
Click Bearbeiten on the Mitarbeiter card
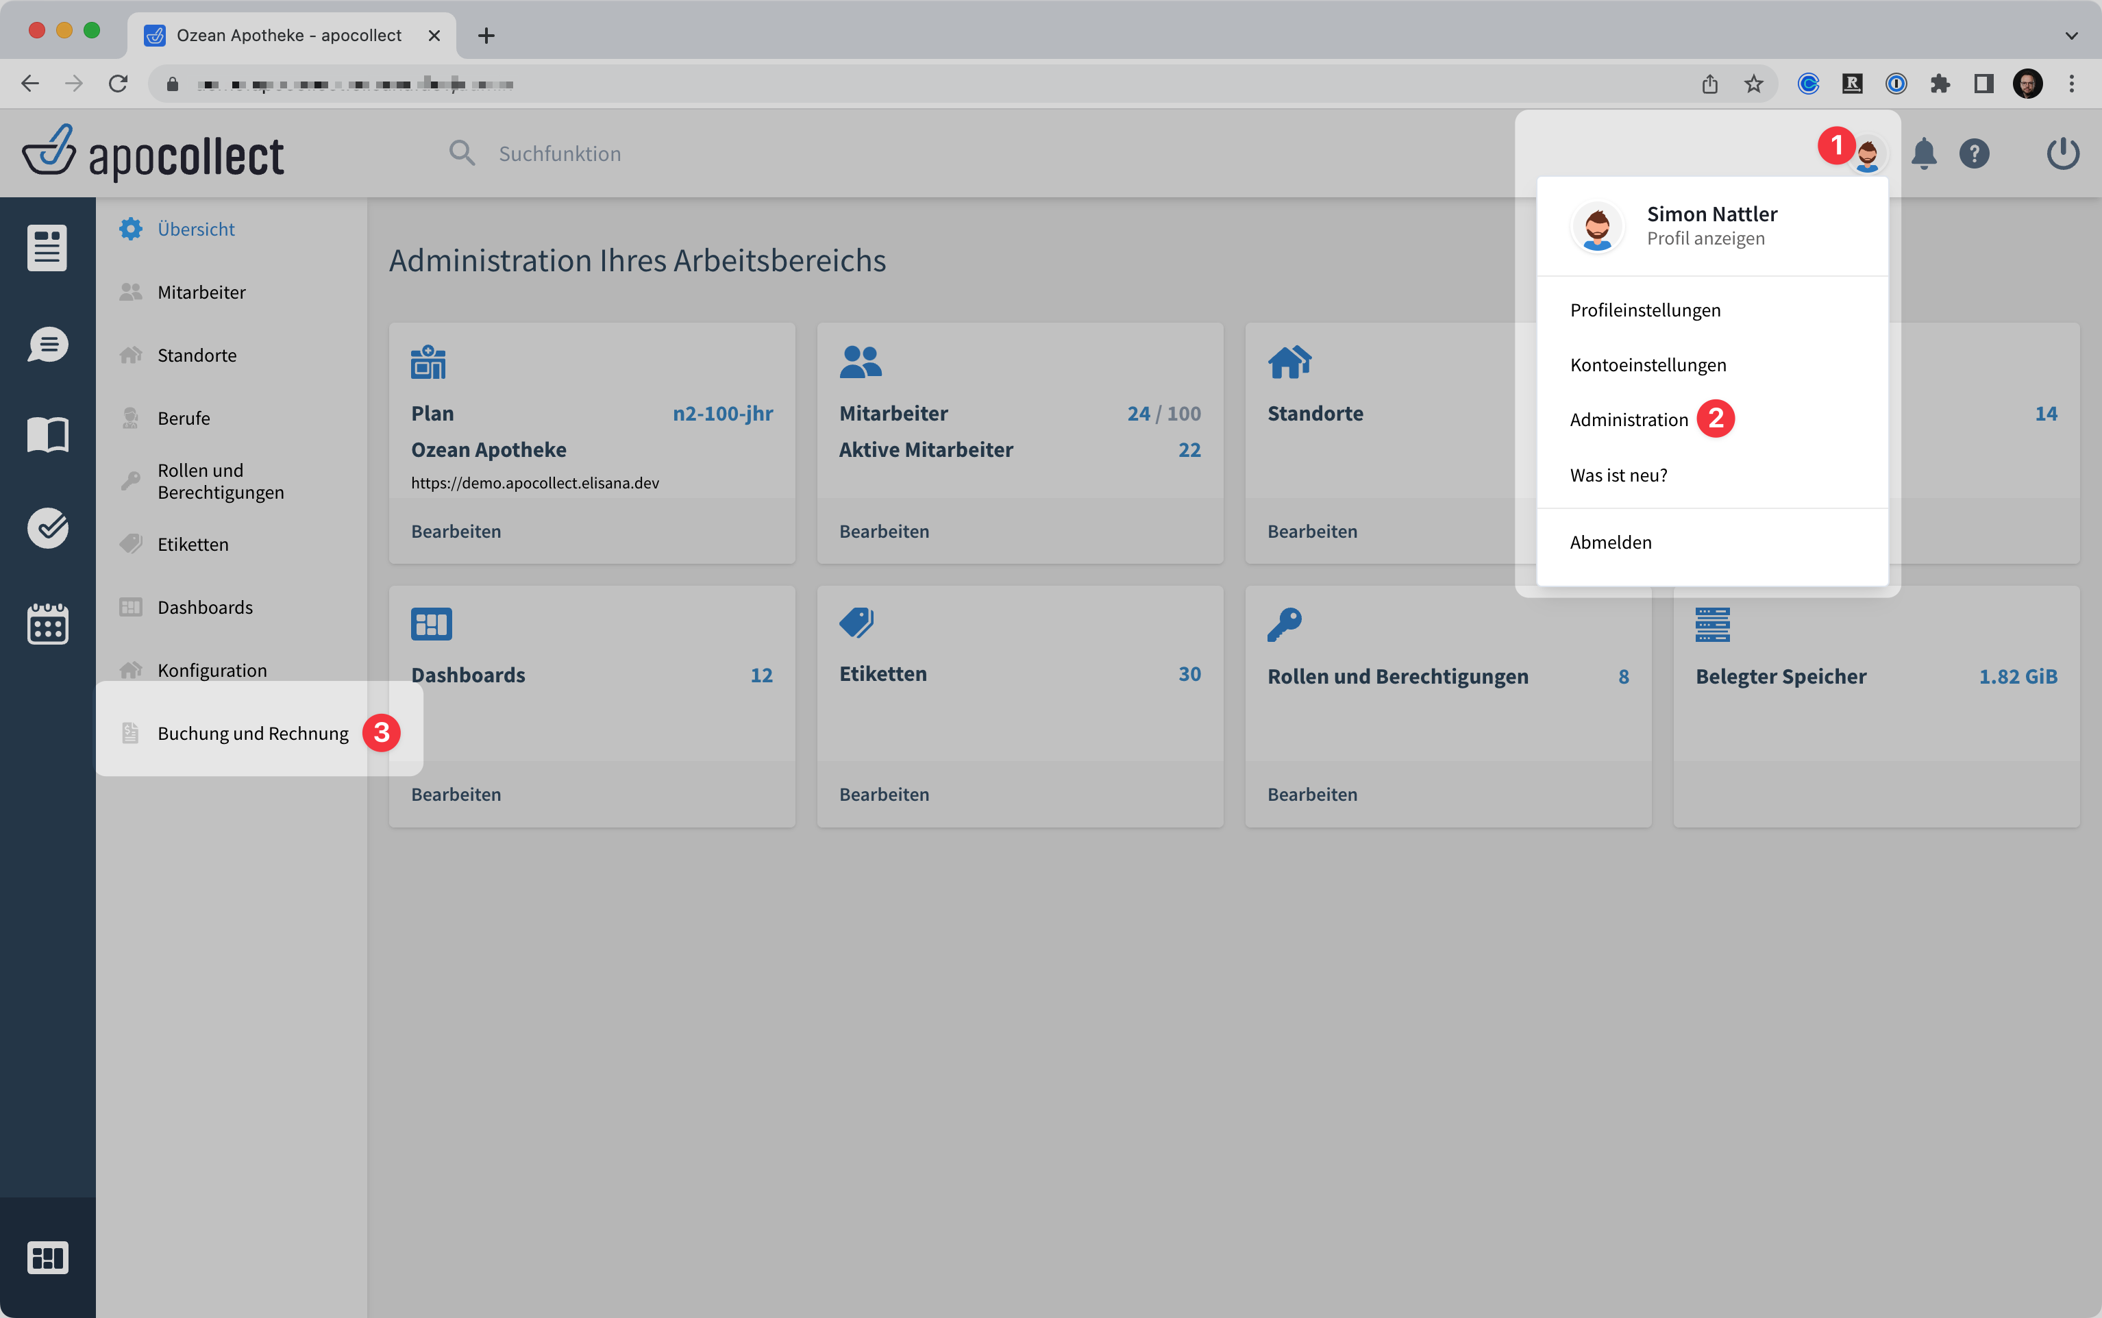(884, 532)
